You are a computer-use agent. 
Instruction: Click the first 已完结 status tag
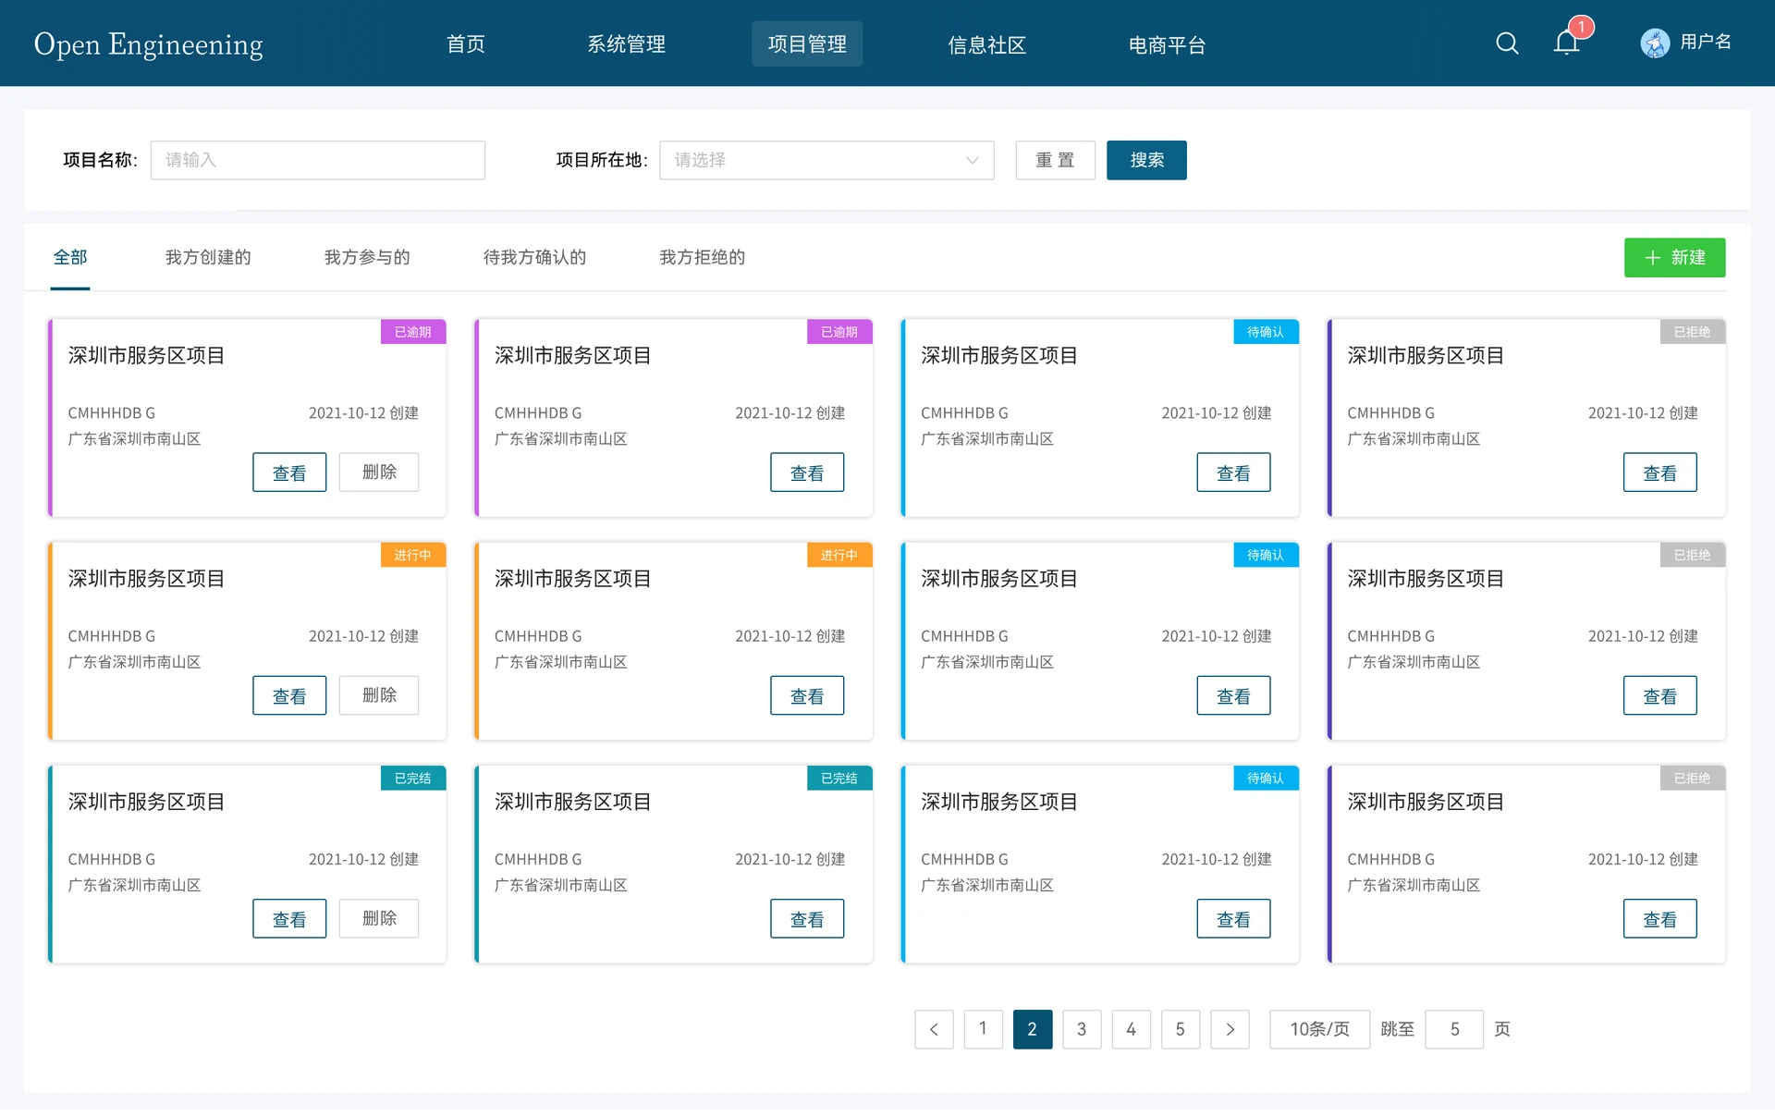point(413,779)
